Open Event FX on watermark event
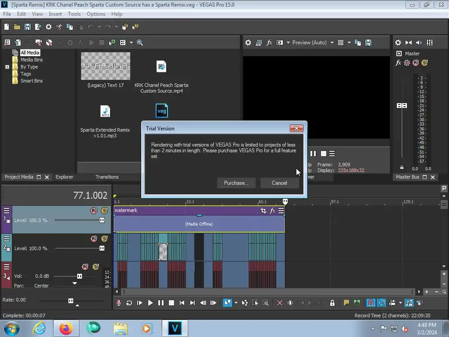The width and height of the screenshot is (449, 337). [x=272, y=211]
